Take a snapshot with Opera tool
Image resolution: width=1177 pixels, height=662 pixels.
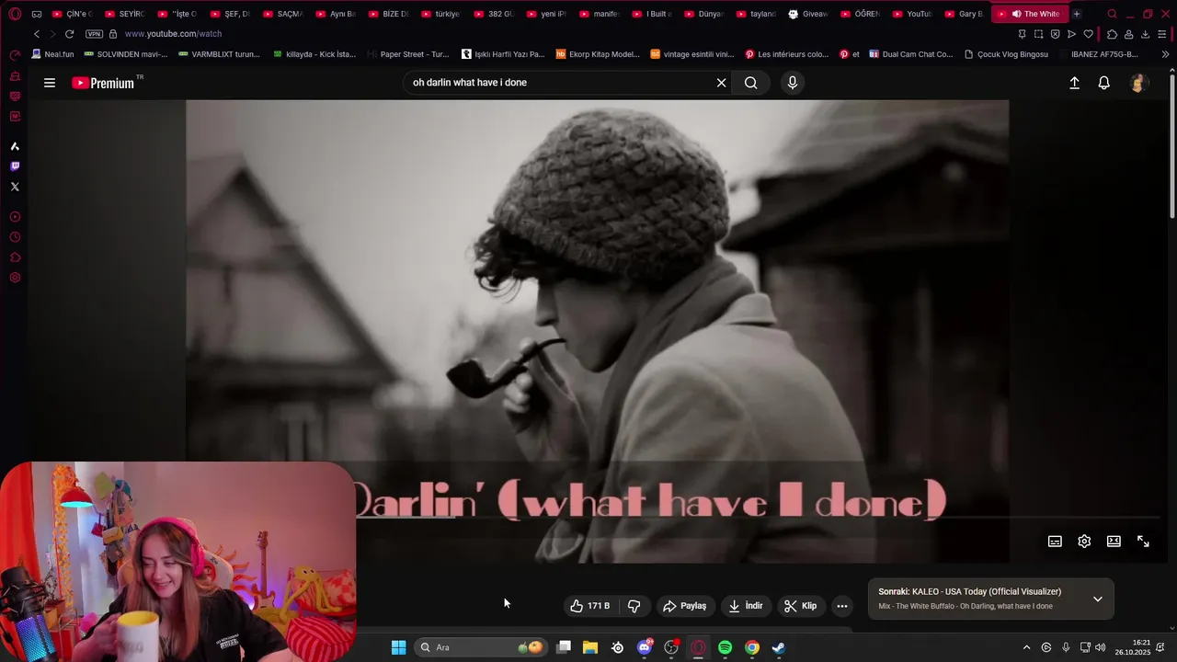(x=1038, y=34)
